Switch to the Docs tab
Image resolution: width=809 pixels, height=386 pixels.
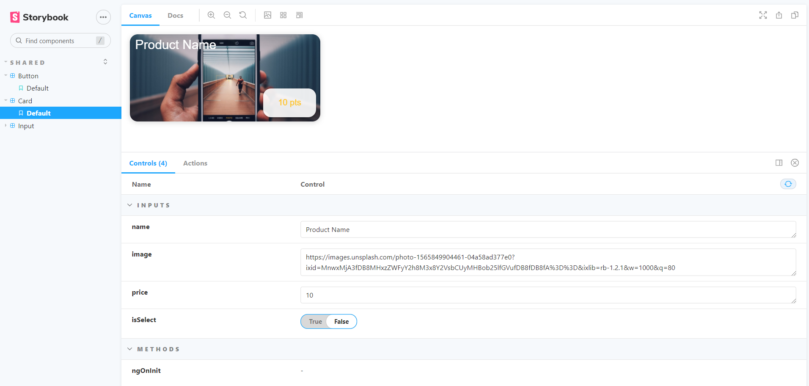(176, 16)
